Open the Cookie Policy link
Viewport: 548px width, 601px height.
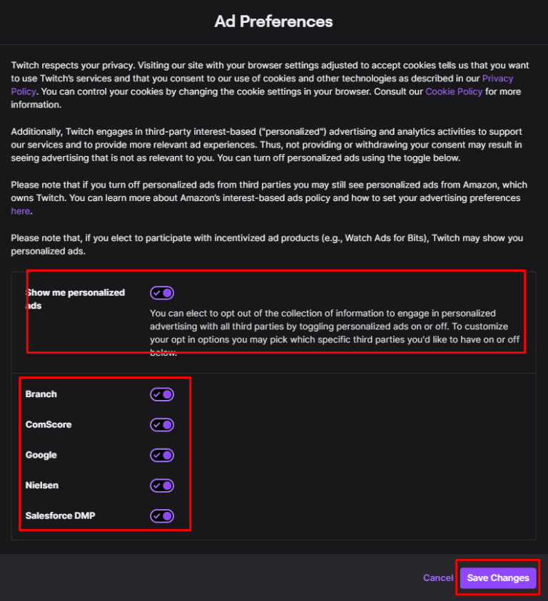454,91
